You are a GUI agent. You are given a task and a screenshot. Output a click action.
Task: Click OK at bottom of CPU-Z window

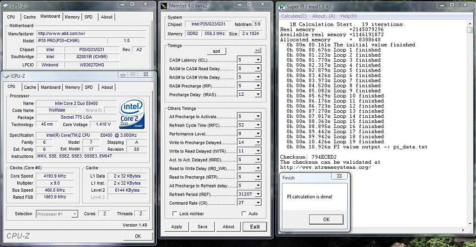(x=138, y=236)
